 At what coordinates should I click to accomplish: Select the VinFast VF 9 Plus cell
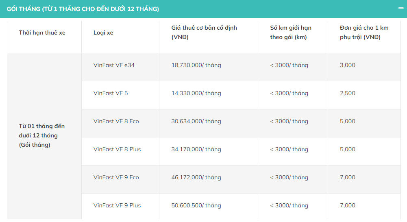(x=117, y=205)
